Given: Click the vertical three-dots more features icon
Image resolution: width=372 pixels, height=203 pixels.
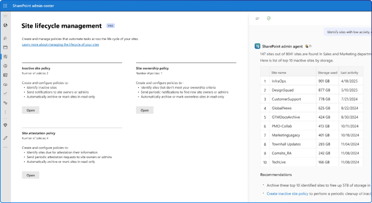Looking at the screenshot, I should click(x=5, y=112).
